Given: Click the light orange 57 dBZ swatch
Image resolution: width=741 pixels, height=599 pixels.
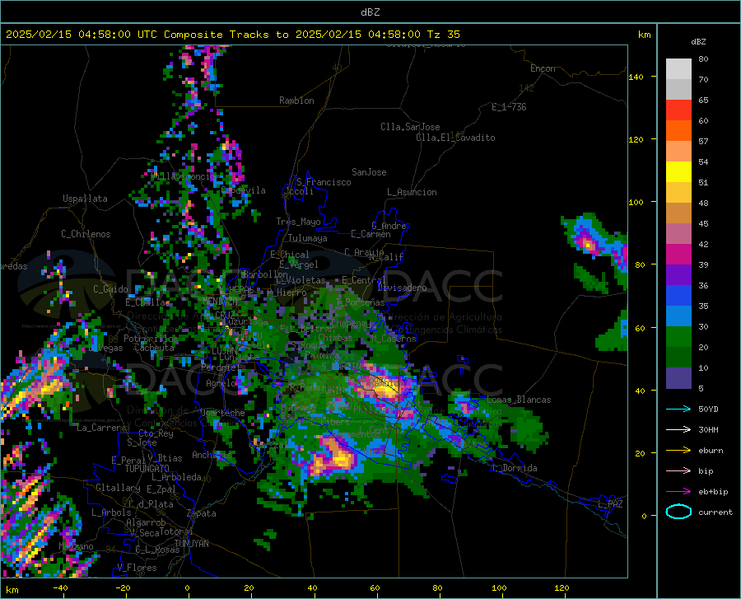Looking at the screenshot, I should (x=678, y=152).
